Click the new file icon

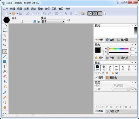[x=7, y=13]
